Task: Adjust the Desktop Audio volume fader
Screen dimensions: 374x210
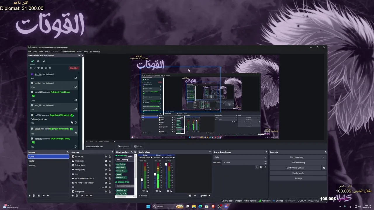Action: pyautogui.click(x=142, y=180)
